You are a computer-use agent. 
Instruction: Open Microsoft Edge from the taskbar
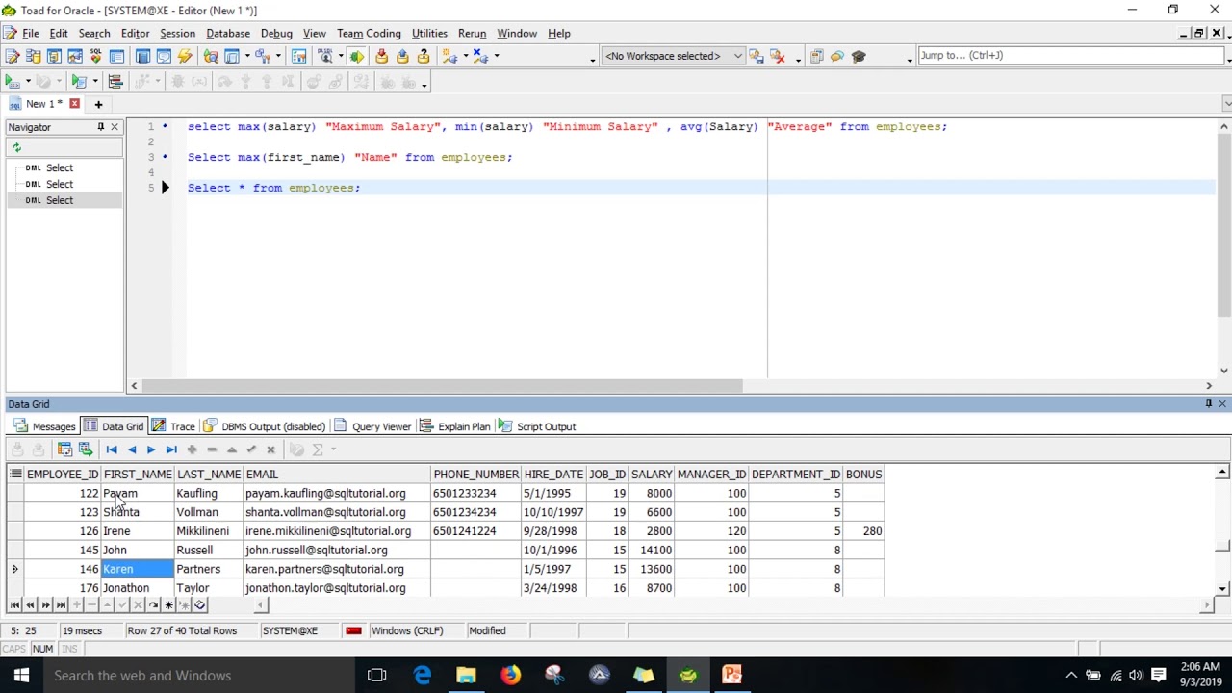(423, 676)
